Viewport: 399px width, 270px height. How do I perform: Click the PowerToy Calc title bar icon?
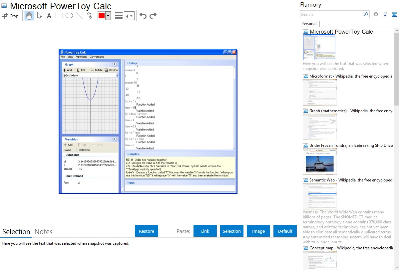[x=62, y=52]
